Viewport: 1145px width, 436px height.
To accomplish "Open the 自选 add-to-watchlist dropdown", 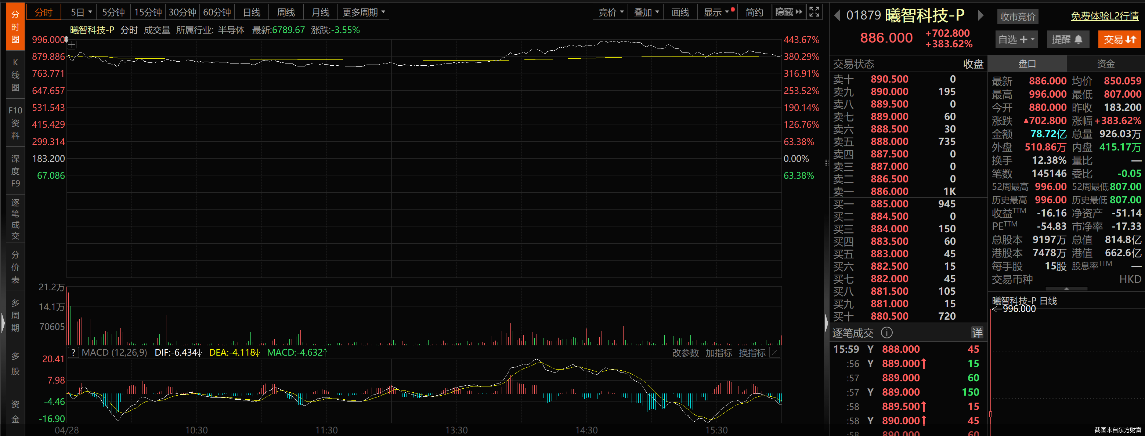I will [1016, 40].
